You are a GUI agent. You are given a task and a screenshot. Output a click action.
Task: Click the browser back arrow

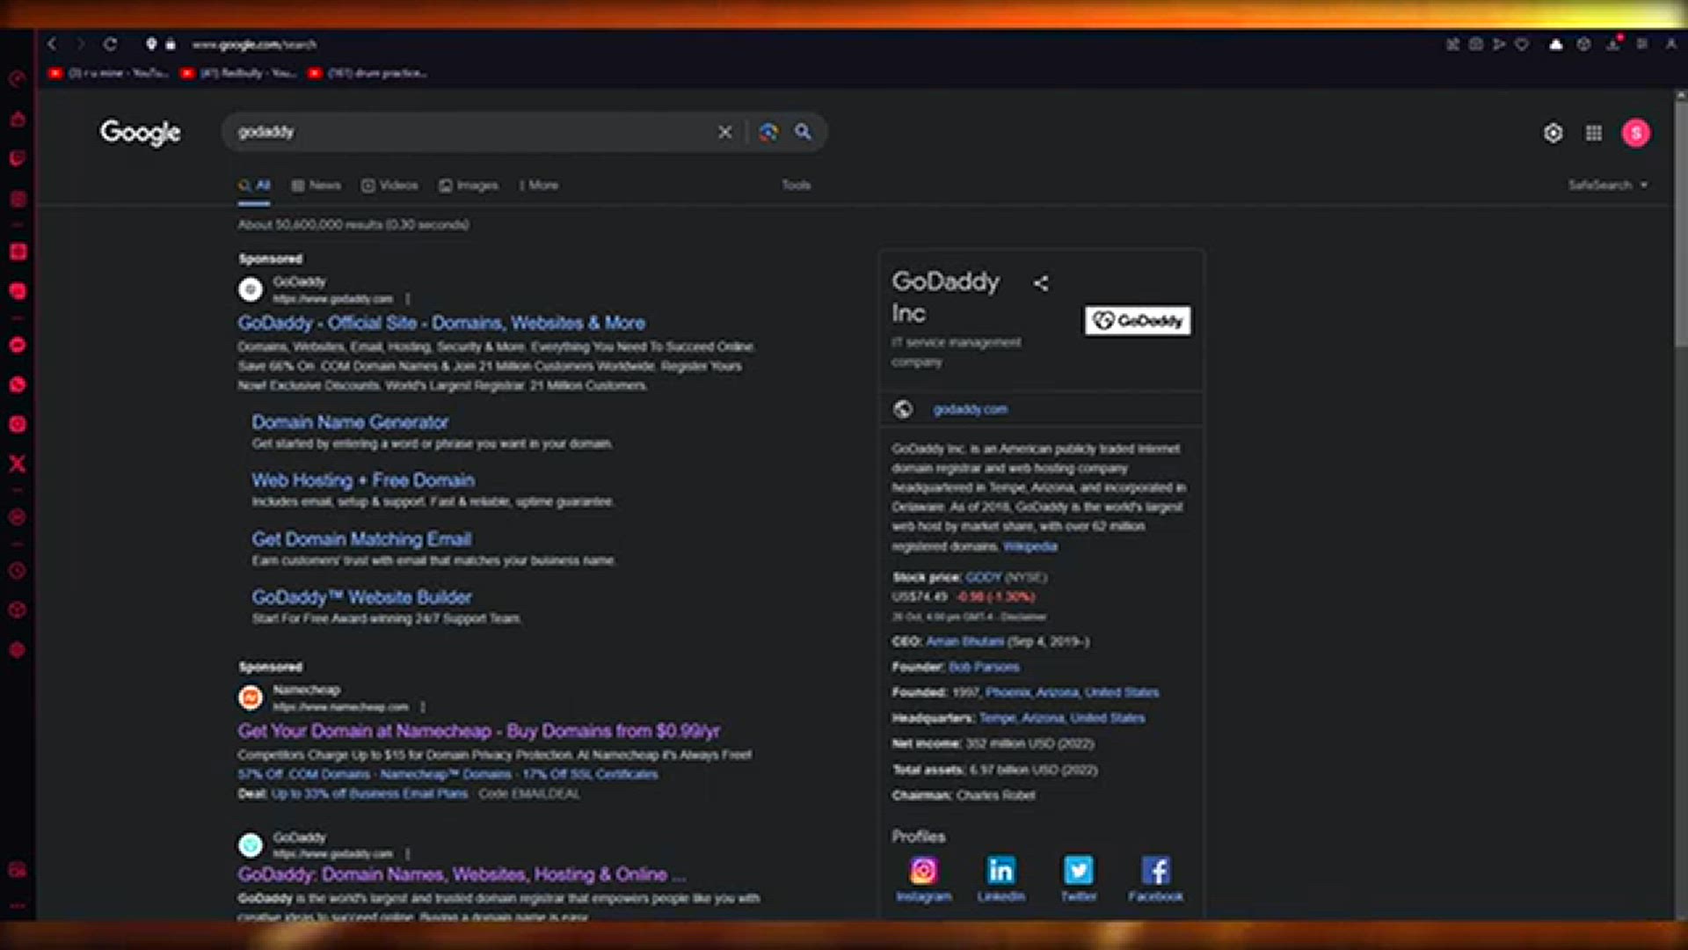coord(52,44)
